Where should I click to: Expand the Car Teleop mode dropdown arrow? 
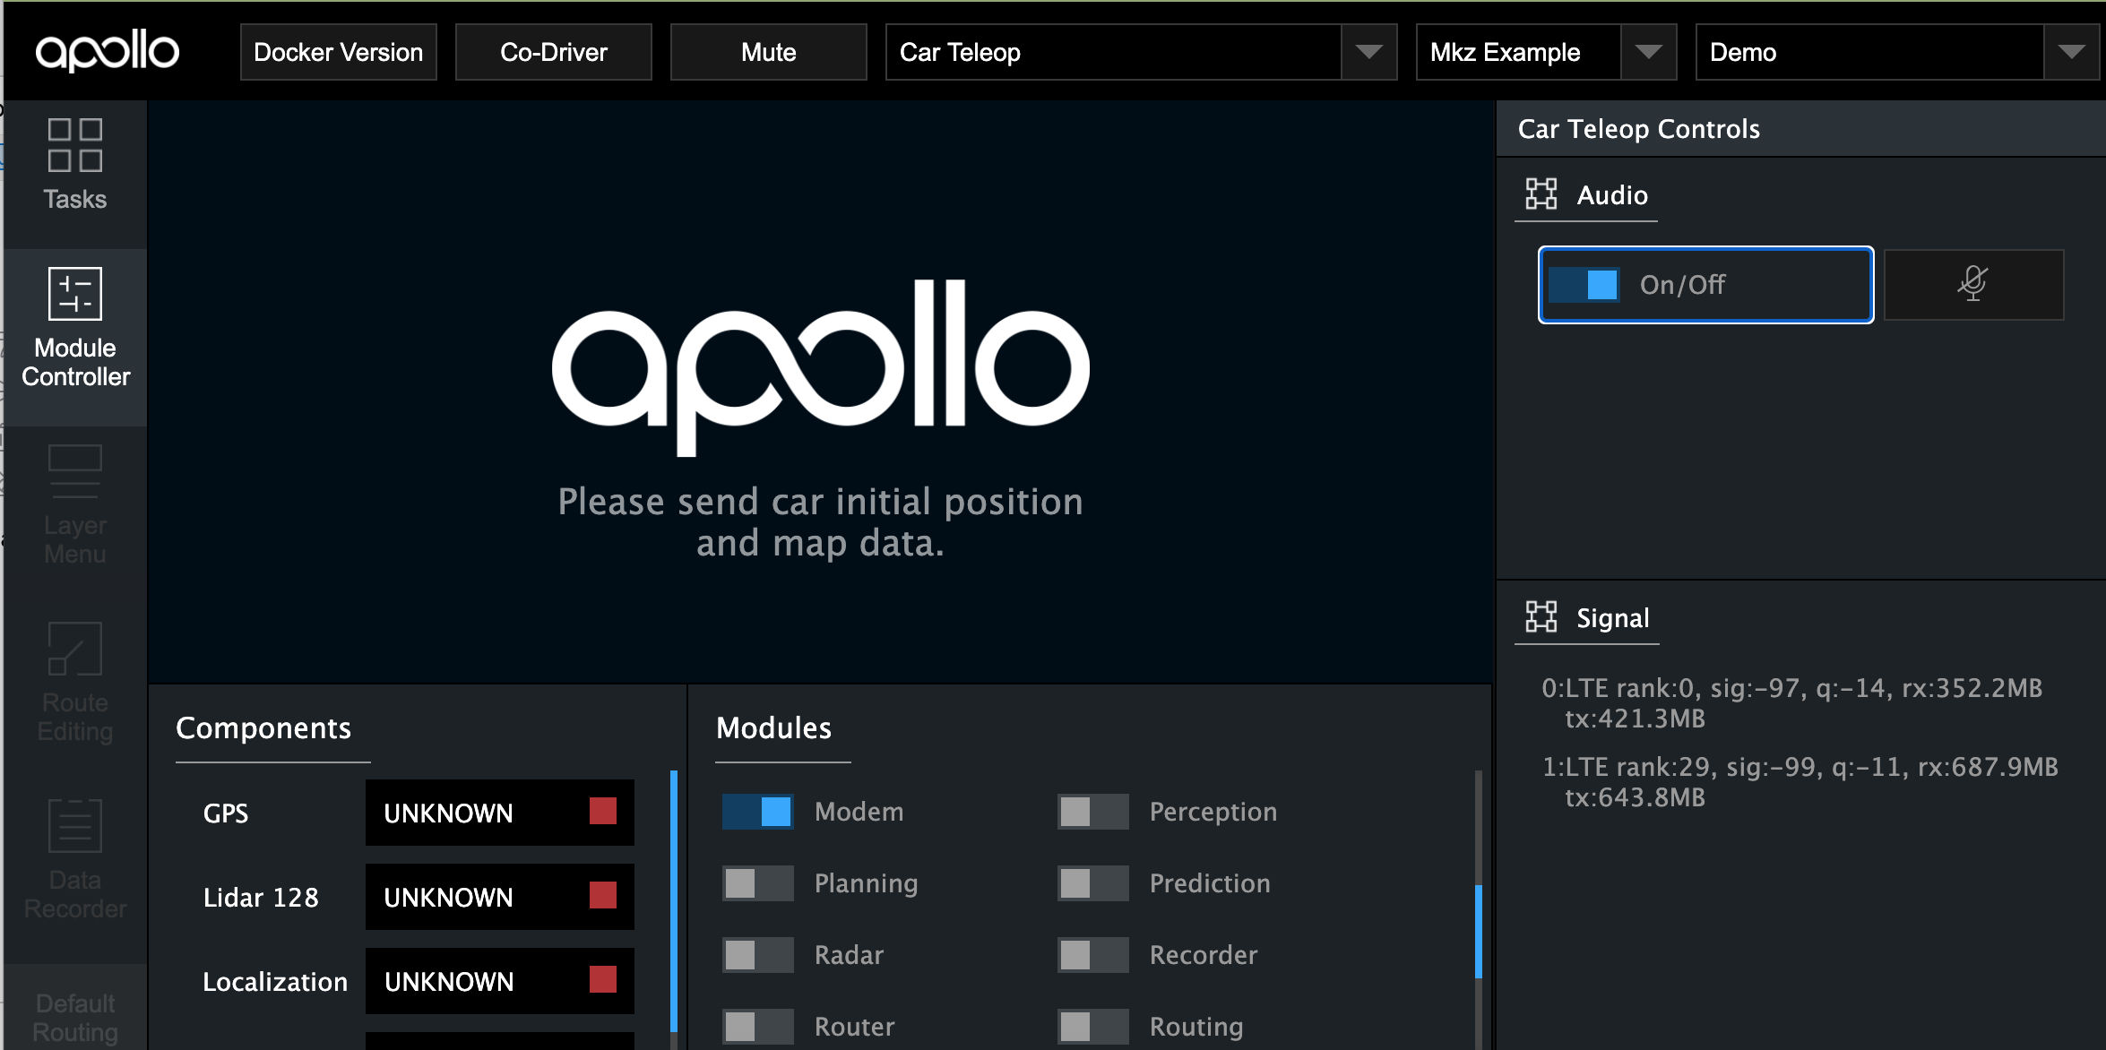coord(1368,52)
